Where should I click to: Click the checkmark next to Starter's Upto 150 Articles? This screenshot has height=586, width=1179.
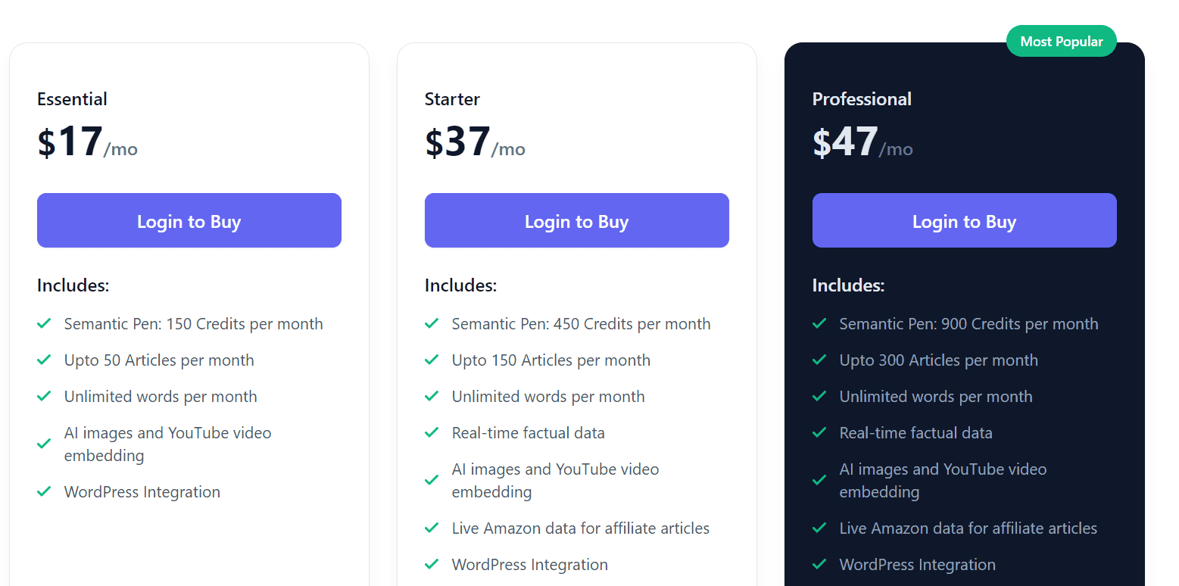pyautogui.click(x=432, y=360)
